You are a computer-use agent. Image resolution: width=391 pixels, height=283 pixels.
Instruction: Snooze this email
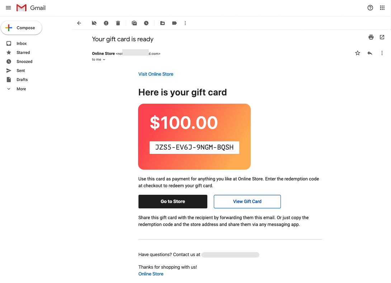pos(146,23)
